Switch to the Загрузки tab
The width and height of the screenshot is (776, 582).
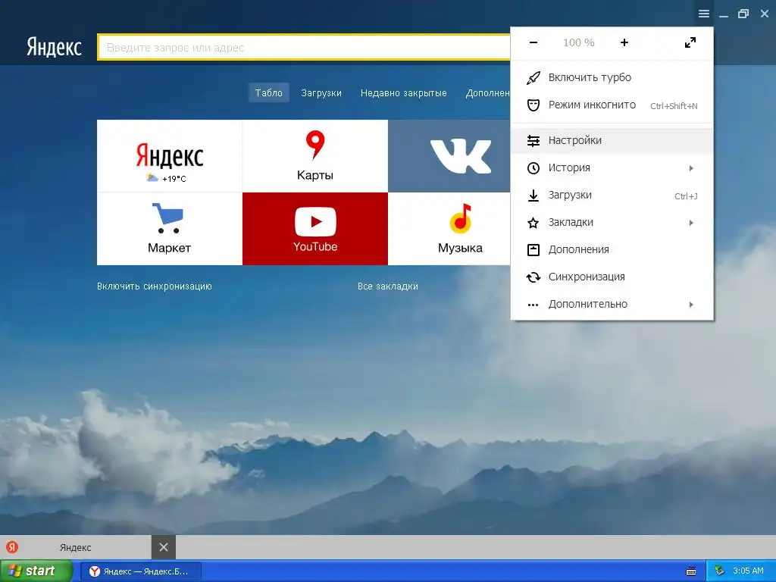(x=321, y=93)
